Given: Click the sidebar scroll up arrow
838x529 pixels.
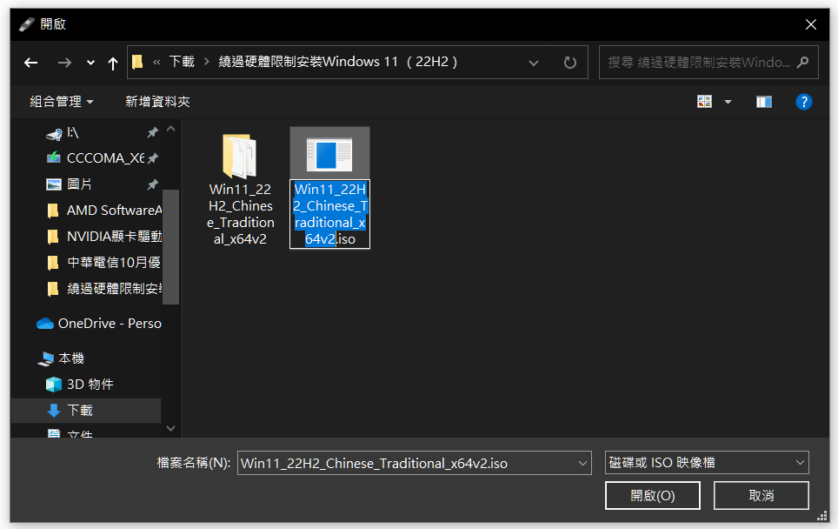Looking at the screenshot, I should click(x=171, y=129).
